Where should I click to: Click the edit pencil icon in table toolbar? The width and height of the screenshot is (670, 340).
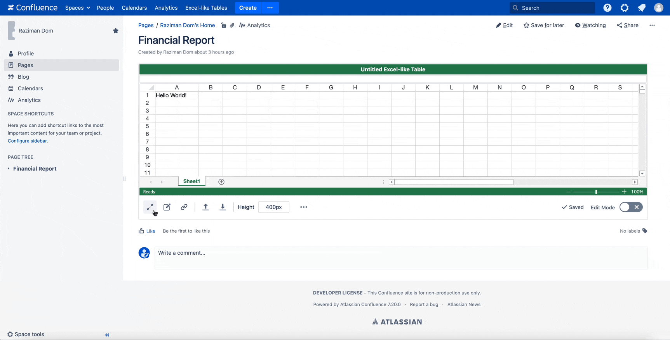click(x=167, y=207)
